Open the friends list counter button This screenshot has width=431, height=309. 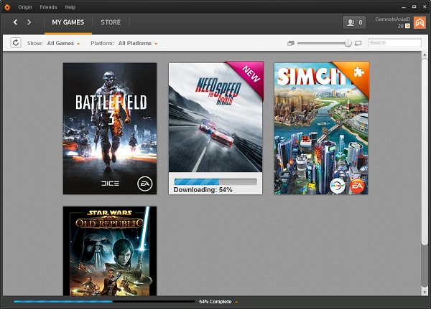point(354,22)
